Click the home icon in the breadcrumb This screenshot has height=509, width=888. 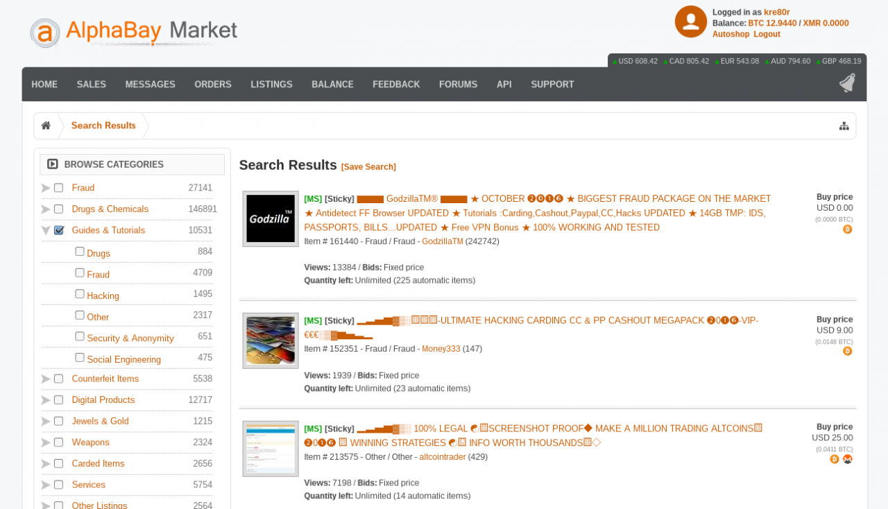(x=46, y=126)
